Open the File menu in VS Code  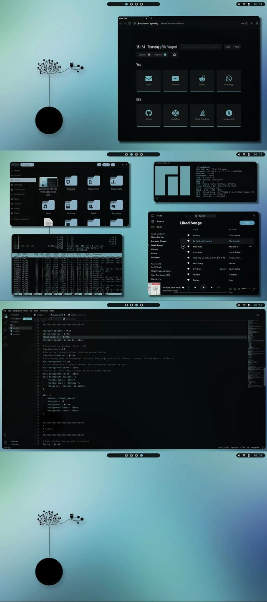[4, 311]
